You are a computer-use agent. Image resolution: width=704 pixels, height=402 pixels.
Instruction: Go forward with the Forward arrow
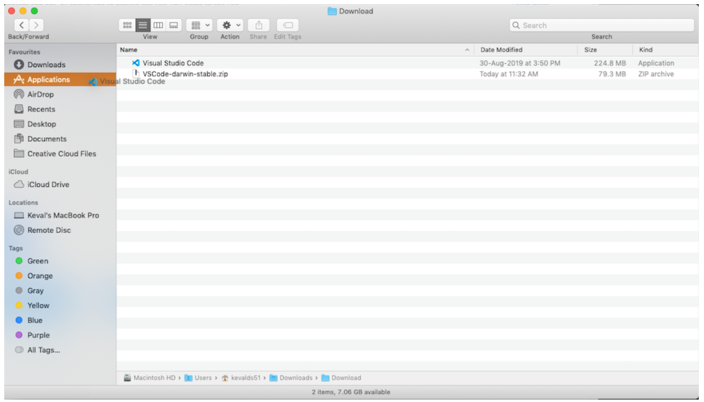click(36, 25)
